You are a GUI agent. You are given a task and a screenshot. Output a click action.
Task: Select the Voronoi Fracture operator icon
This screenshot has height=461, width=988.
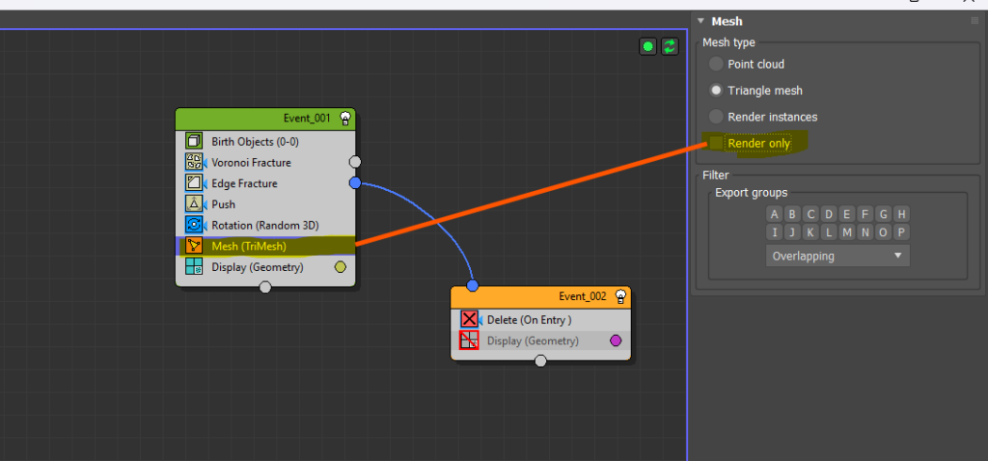[193, 162]
